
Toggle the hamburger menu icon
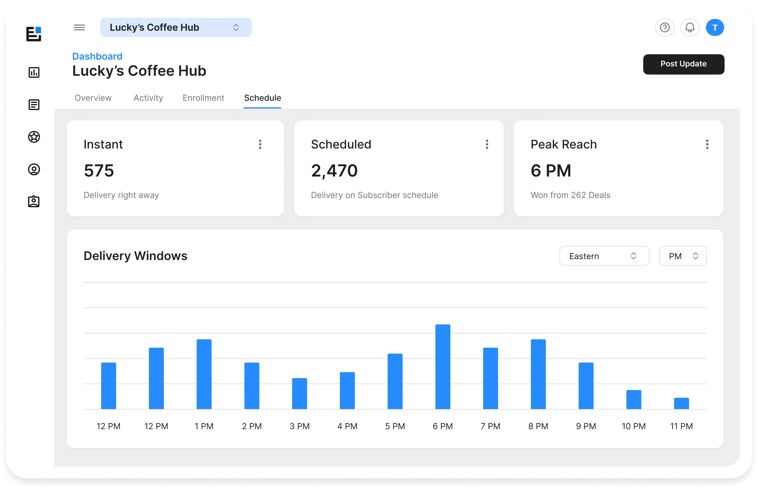(x=79, y=27)
